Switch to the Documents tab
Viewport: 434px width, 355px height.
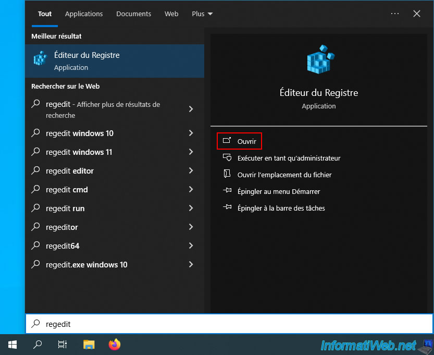click(x=134, y=14)
